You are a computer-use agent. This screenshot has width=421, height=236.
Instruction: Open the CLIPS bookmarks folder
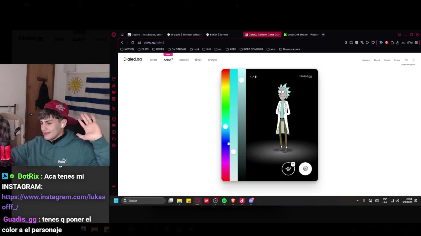tap(143, 49)
